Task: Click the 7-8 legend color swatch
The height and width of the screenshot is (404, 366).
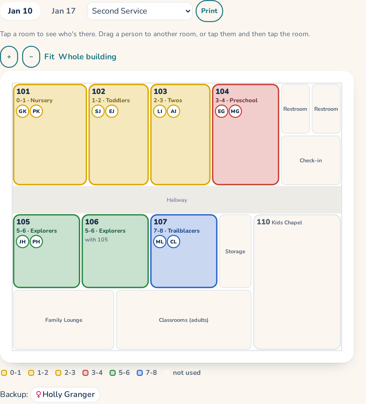Action: [x=140, y=373]
